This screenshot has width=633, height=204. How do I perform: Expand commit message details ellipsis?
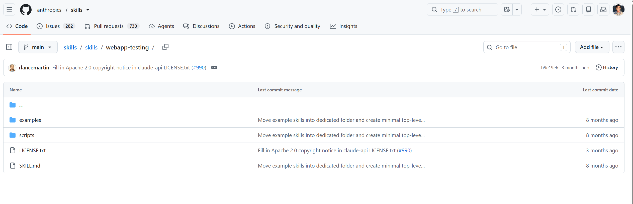coord(214,67)
